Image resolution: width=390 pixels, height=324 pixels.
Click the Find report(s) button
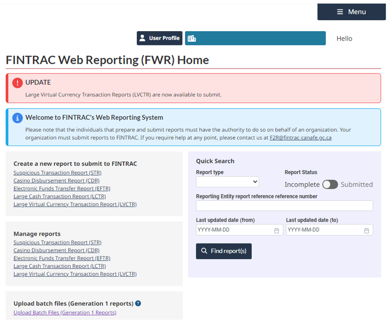(224, 251)
